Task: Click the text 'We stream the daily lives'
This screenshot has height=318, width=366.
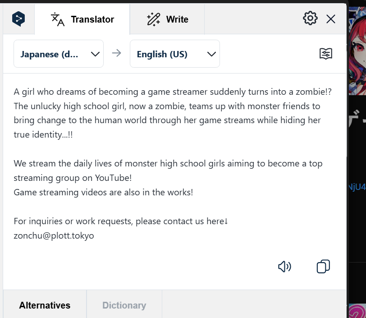Action: pyautogui.click(x=62, y=164)
